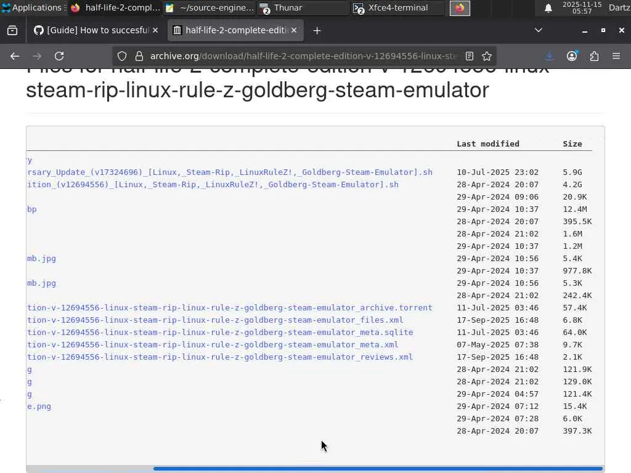The height and width of the screenshot is (473, 631).
Task: Open the Firefox account icon
Action: (x=572, y=56)
